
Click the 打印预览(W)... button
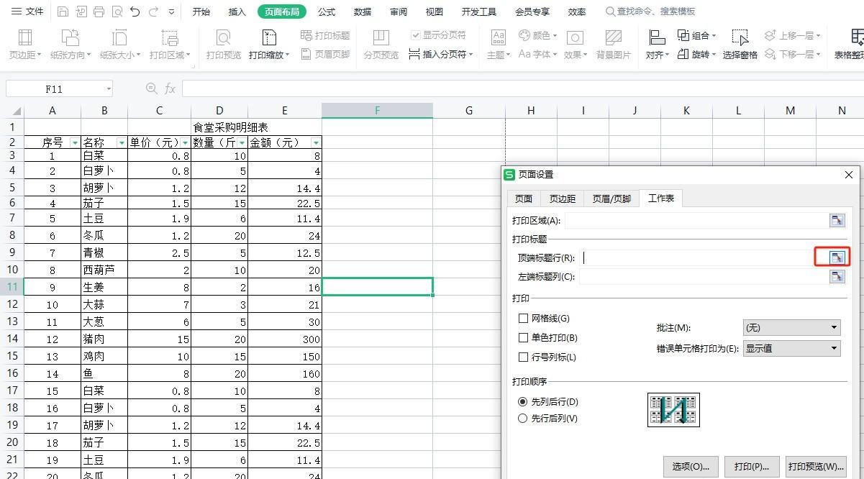pos(816,467)
